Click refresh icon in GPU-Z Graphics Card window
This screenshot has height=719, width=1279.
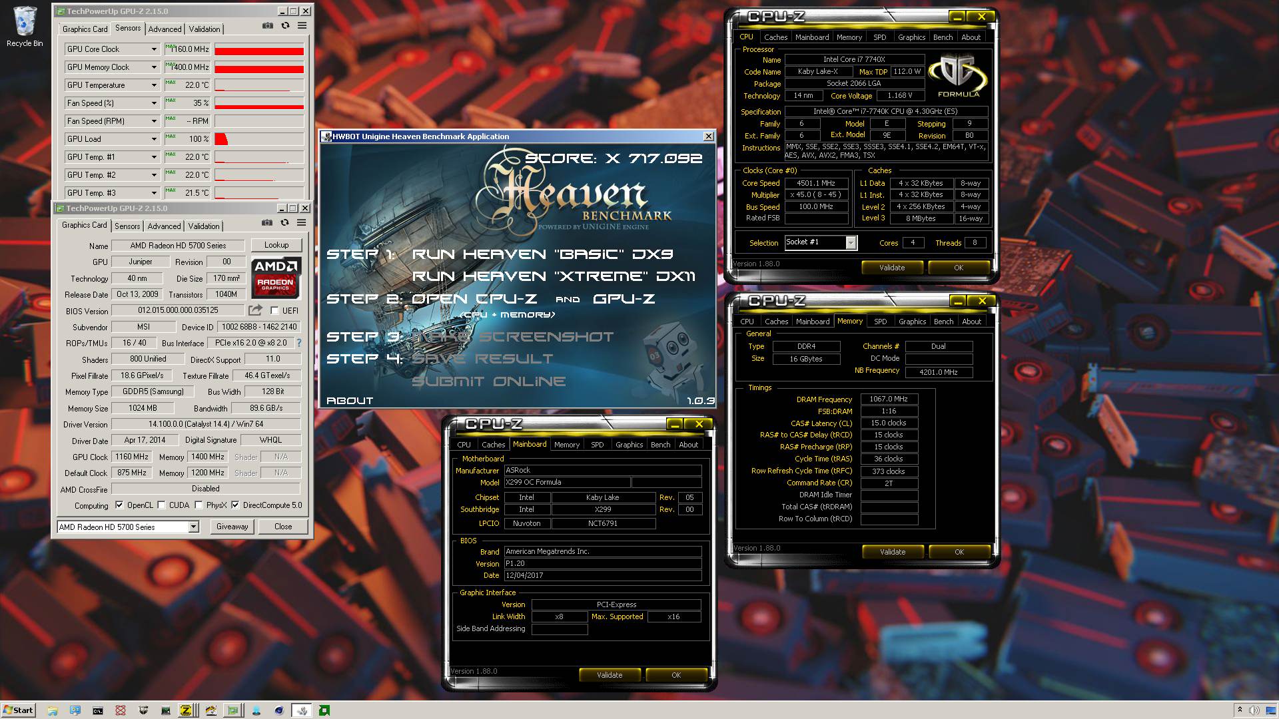[284, 222]
